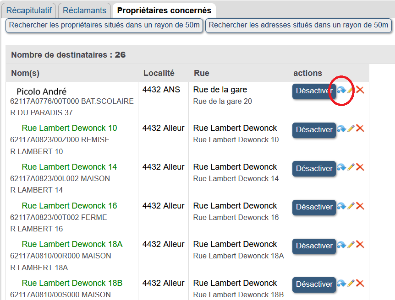Open the Réclamants tab
Screen dimensions: 395x300
(x=84, y=11)
